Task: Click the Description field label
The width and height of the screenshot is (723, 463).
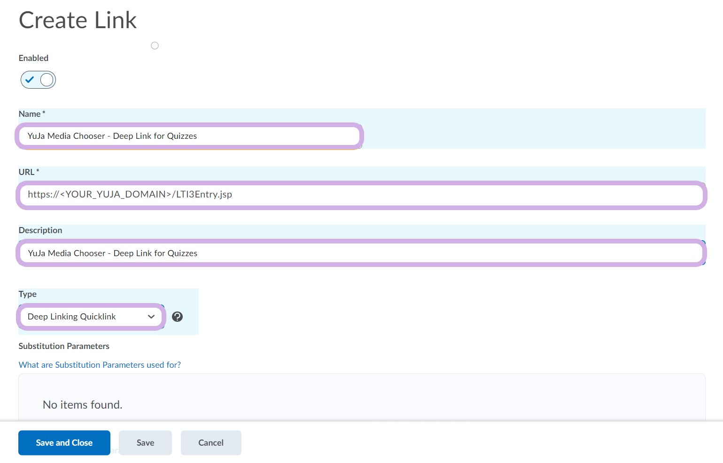Action: tap(40, 230)
